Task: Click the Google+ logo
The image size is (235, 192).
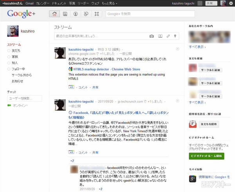Action: [21, 14]
